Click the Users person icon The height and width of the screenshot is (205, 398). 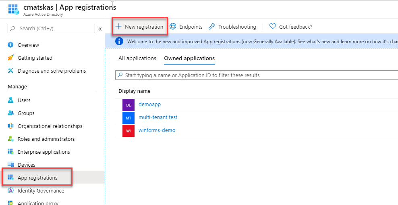click(x=10, y=100)
